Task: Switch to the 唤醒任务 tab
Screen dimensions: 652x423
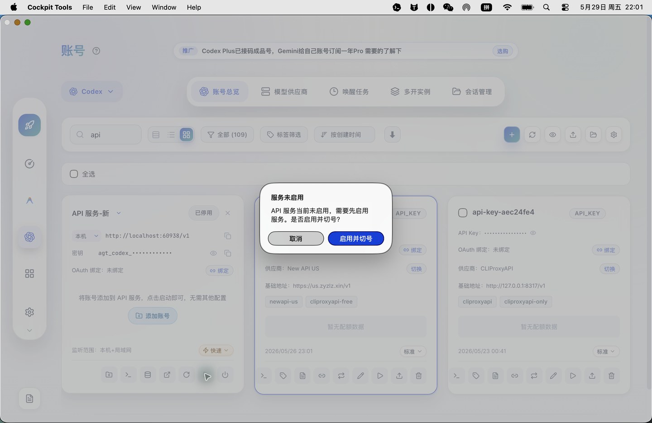Action: coord(349,92)
